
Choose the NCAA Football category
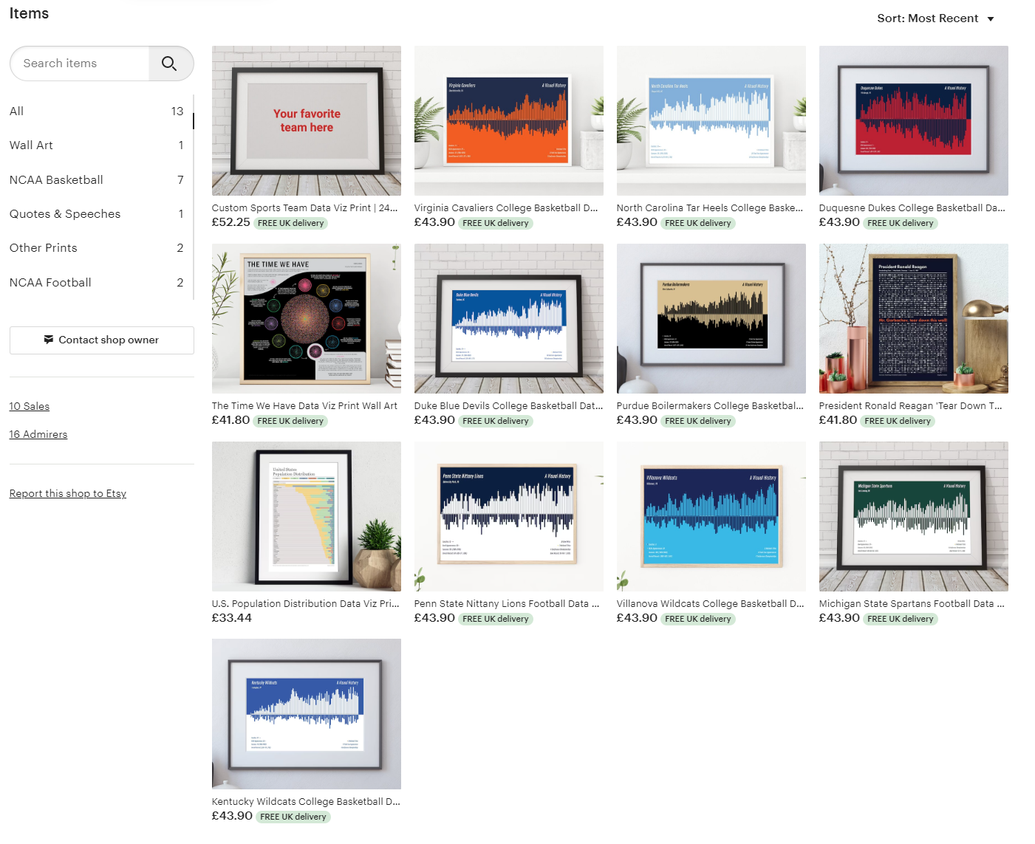[50, 283]
